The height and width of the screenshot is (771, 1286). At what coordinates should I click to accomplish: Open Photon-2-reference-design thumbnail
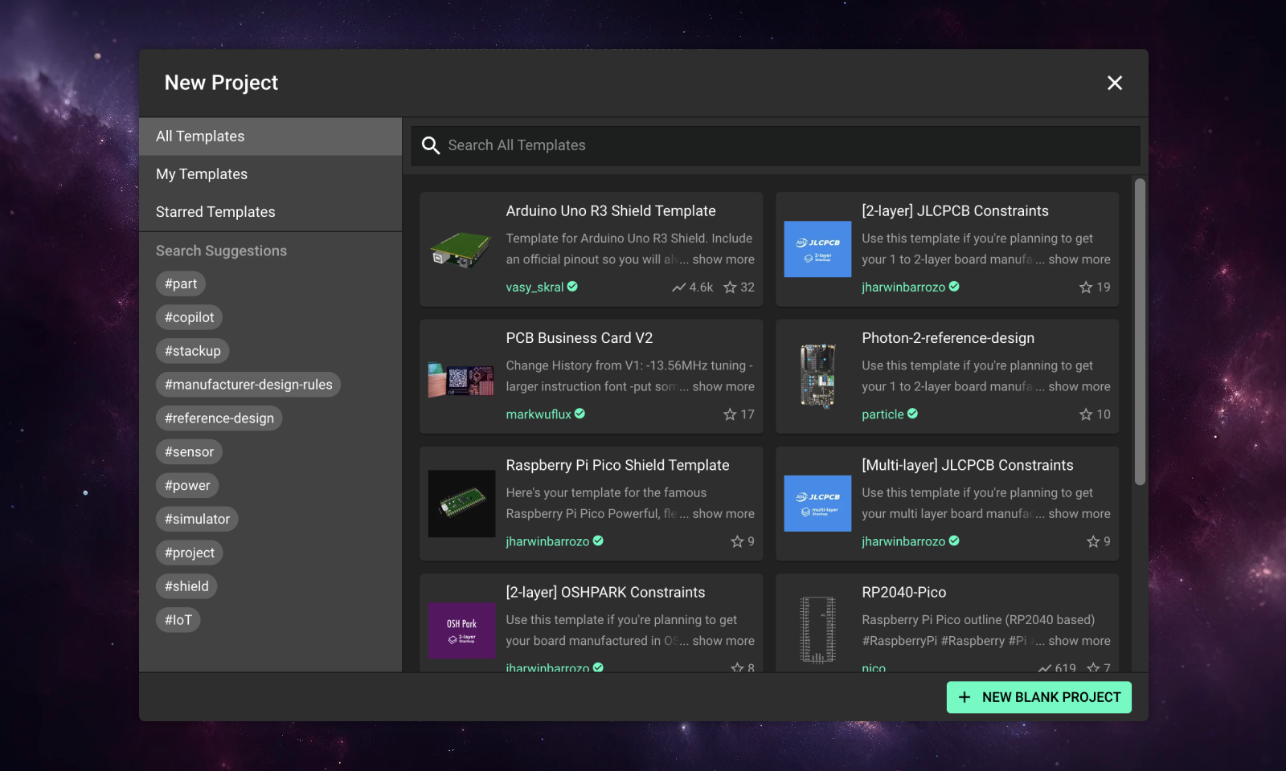click(x=817, y=377)
